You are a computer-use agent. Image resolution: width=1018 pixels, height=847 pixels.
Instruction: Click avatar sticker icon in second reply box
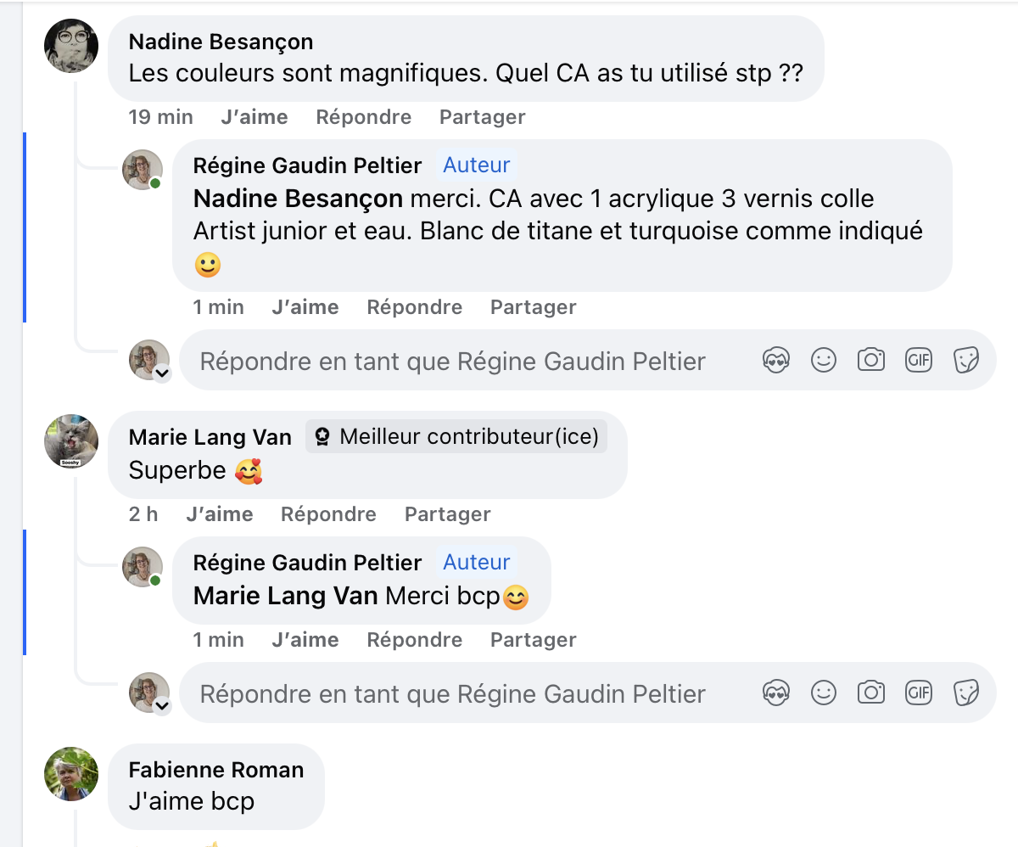point(776,693)
